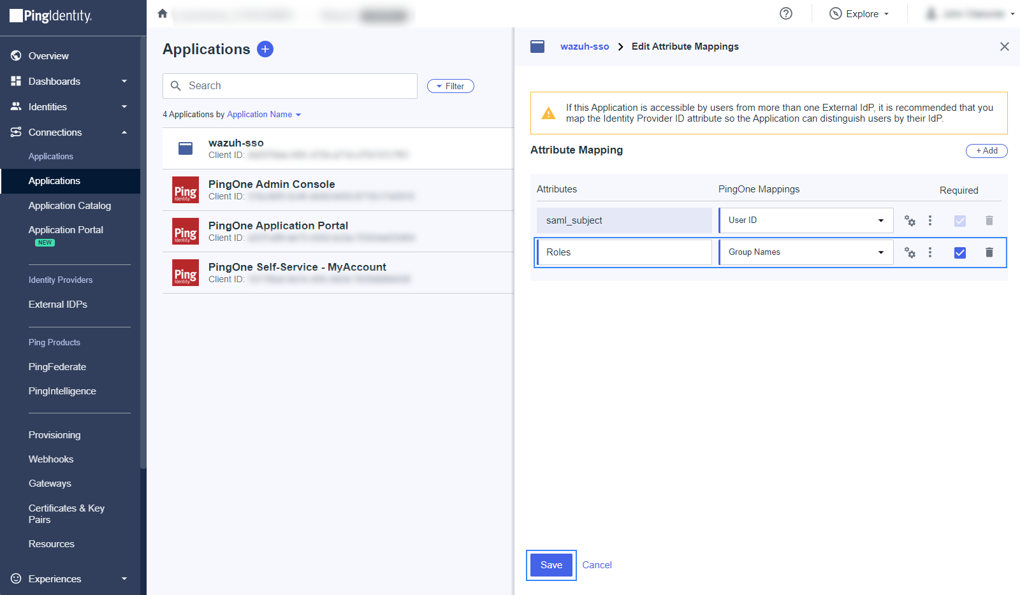Open three-dot menu for saml_subject mapping
This screenshot has height=595, width=1020.
[930, 220]
